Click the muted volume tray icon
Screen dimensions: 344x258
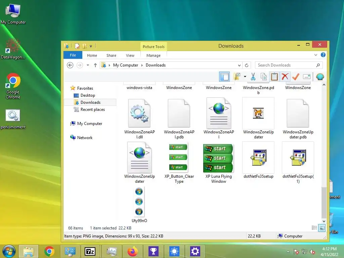pos(312,252)
